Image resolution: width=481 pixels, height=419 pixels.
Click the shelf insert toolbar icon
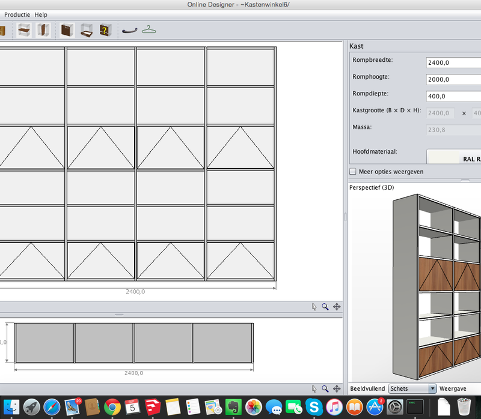point(24,29)
